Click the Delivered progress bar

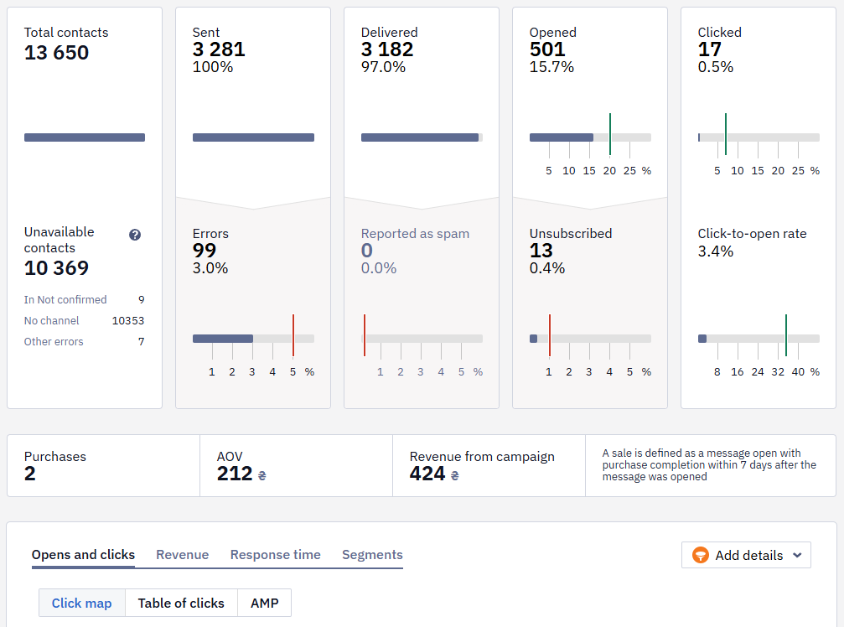pos(422,137)
